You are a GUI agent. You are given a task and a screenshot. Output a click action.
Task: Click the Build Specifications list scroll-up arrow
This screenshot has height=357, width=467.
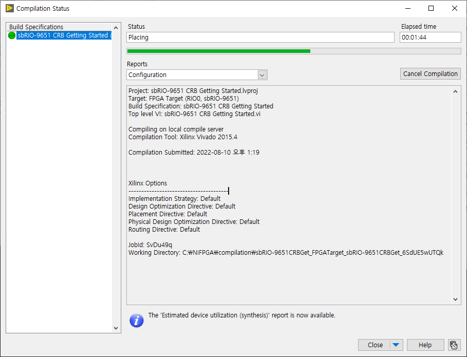[116, 28]
